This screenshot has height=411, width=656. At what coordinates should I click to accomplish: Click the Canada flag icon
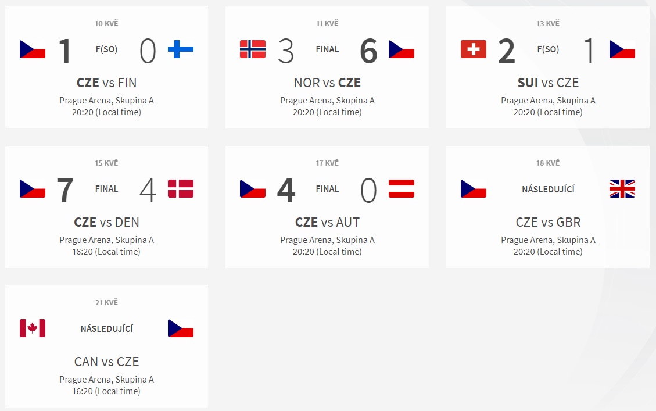33,328
